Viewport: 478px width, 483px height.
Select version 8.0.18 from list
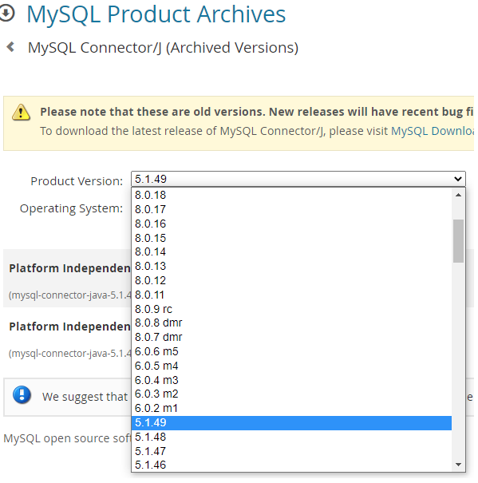291,195
